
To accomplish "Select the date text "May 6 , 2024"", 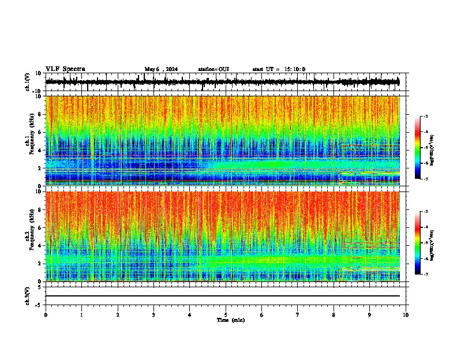I will [161, 69].
